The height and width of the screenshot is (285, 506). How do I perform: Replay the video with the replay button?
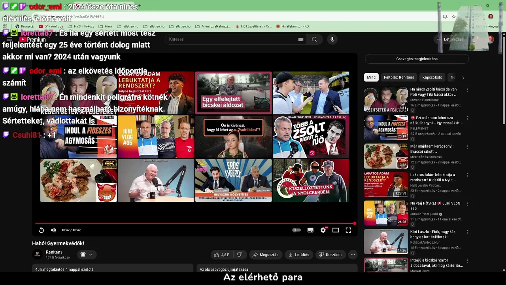(41, 230)
